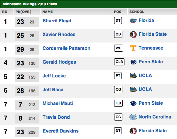The height and width of the screenshot is (139, 177).
Task: Open Sharrif Floyd's player page
Action: point(57,21)
